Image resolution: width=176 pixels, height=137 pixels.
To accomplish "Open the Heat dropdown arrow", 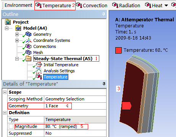I will coord(166,5).
